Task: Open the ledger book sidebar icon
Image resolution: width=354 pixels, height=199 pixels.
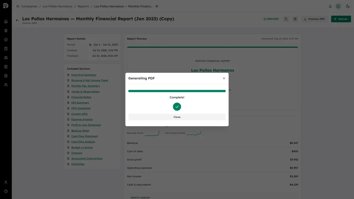Action: click(x=6, y=49)
